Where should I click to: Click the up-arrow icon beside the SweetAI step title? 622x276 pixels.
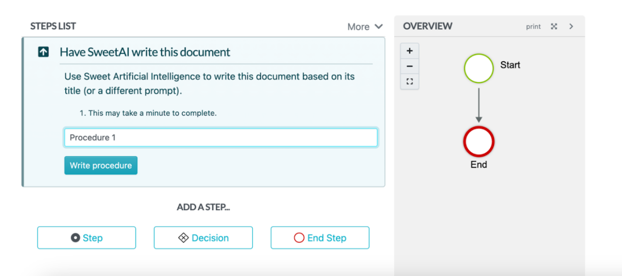point(43,52)
